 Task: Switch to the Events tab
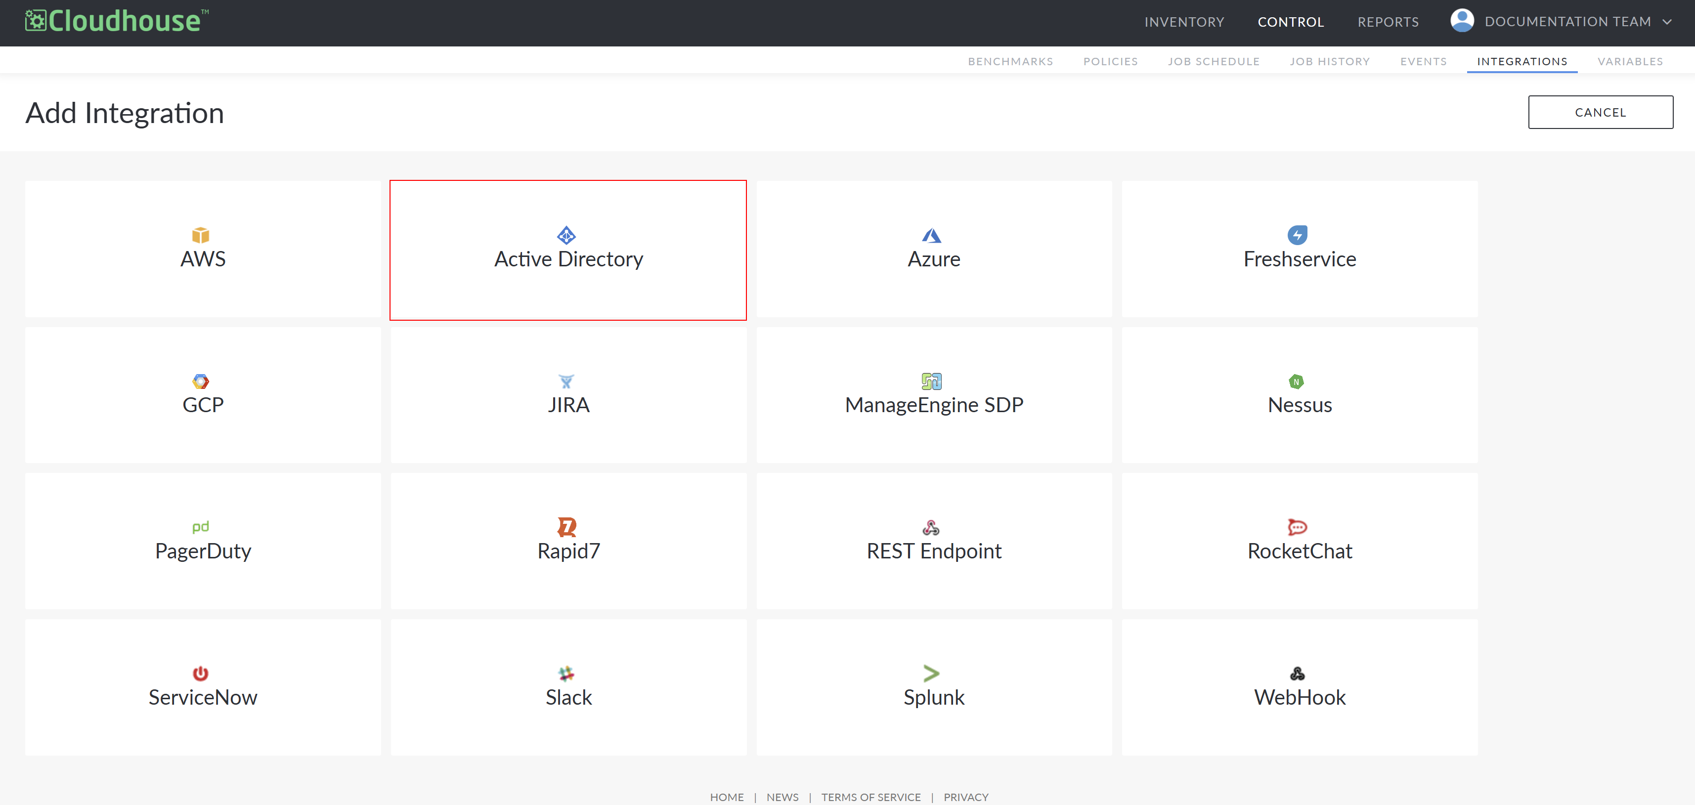point(1423,61)
